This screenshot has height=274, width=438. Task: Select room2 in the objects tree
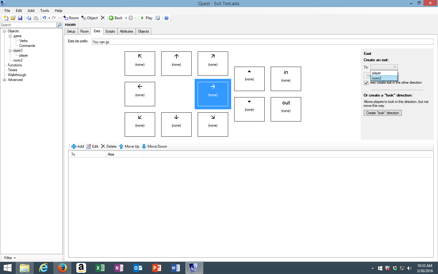[x=18, y=60]
